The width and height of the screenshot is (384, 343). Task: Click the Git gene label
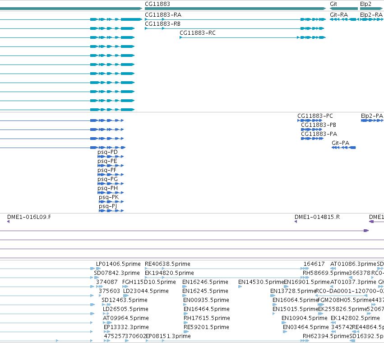click(333, 4)
